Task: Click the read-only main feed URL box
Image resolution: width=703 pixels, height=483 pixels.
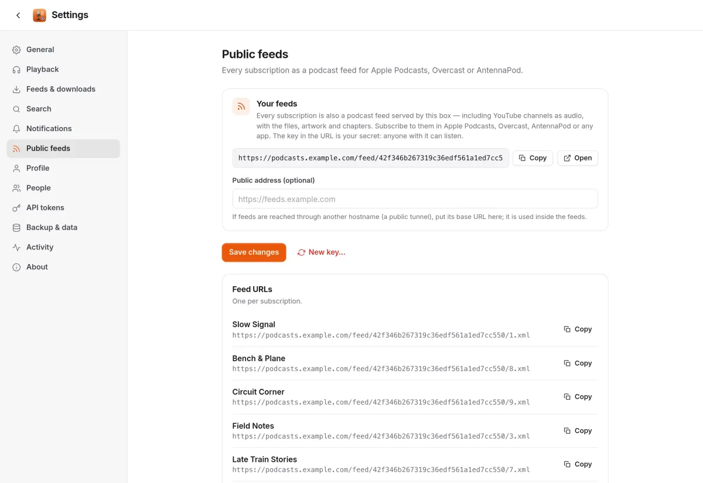Action: tap(371, 158)
